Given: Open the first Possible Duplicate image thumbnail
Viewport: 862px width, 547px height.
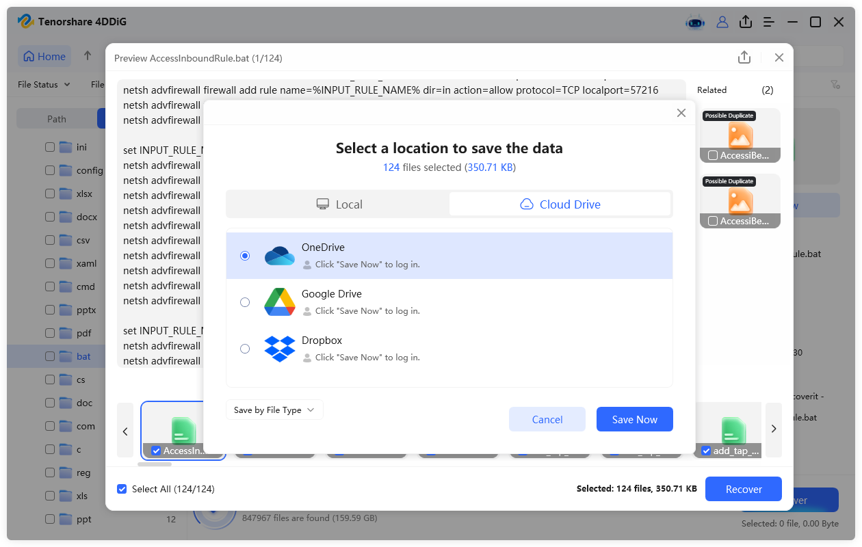Looking at the screenshot, I should [x=740, y=135].
